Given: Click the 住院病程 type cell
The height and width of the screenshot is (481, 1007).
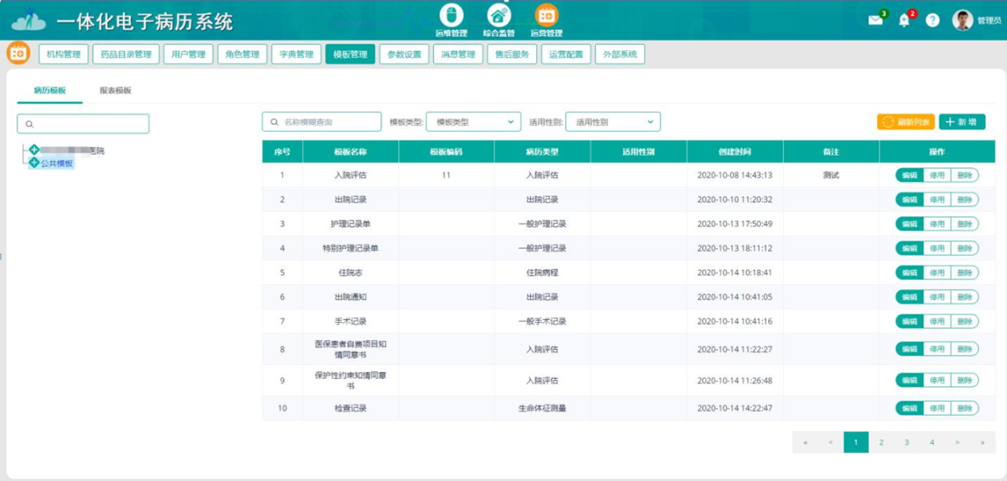Looking at the screenshot, I should point(542,272).
